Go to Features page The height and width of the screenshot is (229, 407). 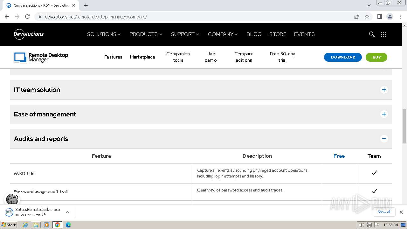pos(113,57)
